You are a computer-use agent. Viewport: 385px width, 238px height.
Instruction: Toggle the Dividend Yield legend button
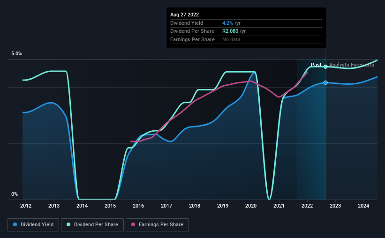33,225
